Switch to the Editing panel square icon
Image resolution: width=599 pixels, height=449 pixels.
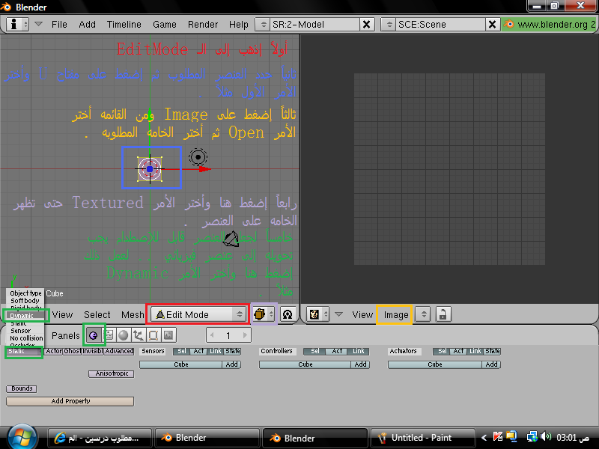153,335
